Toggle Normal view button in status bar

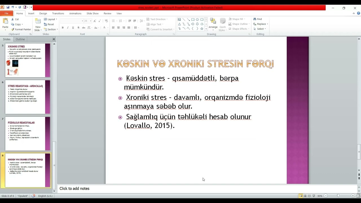point(301,196)
